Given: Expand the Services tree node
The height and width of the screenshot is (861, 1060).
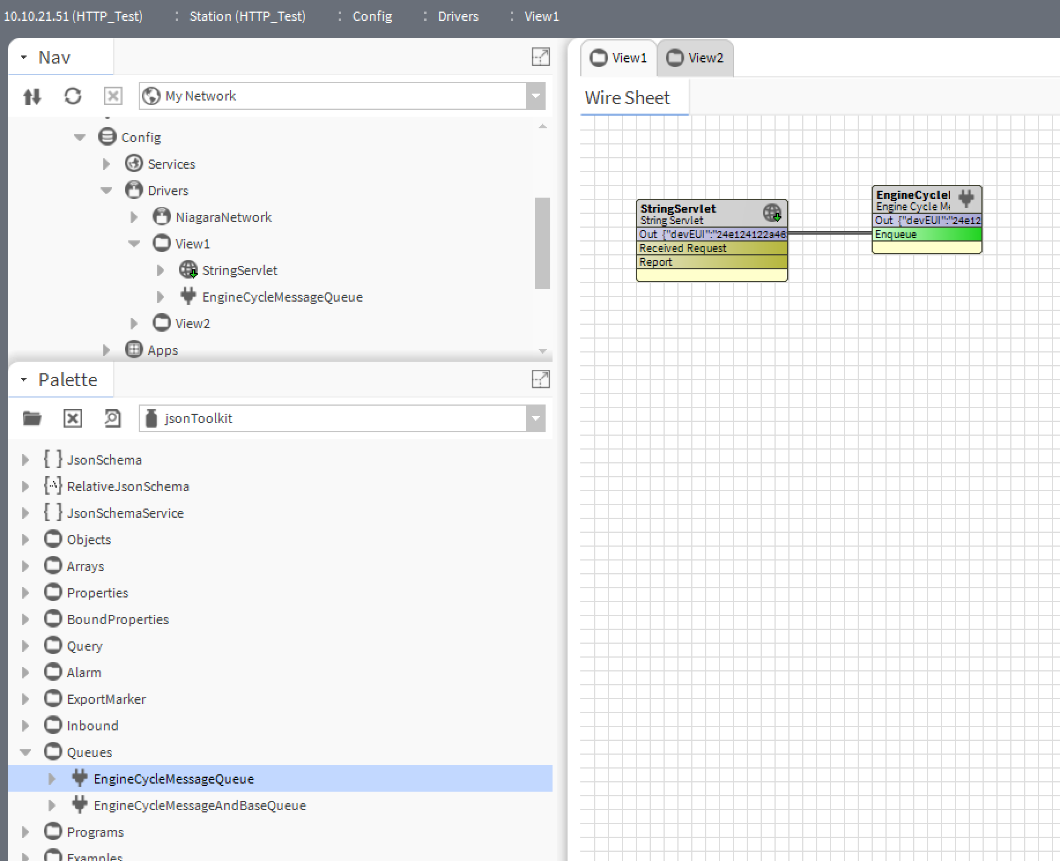Looking at the screenshot, I should [106, 164].
